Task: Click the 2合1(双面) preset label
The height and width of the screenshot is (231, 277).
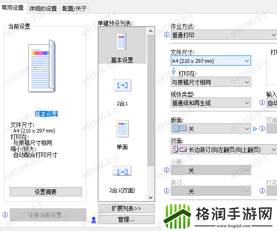Action: 122,190
